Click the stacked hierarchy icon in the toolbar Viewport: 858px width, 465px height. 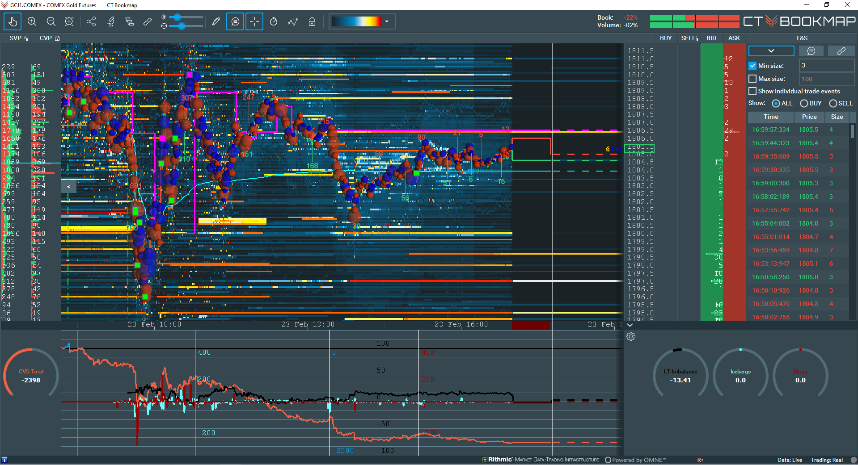click(x=129, y=21)
